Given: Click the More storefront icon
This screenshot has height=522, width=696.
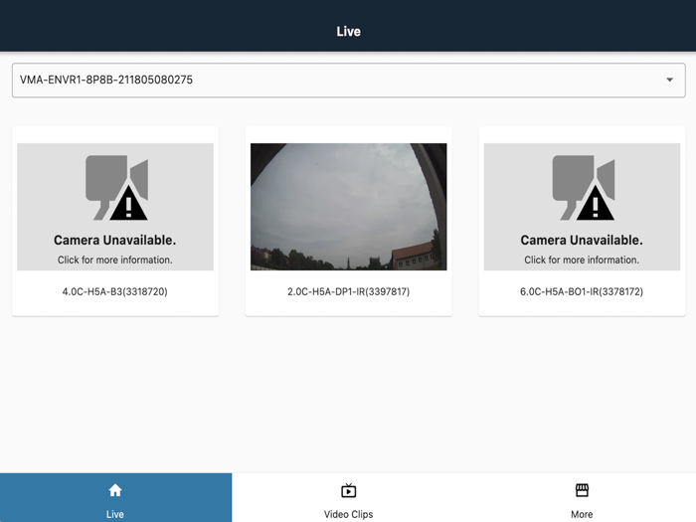Looking at the screenshot, I should (x=582, y=490).
